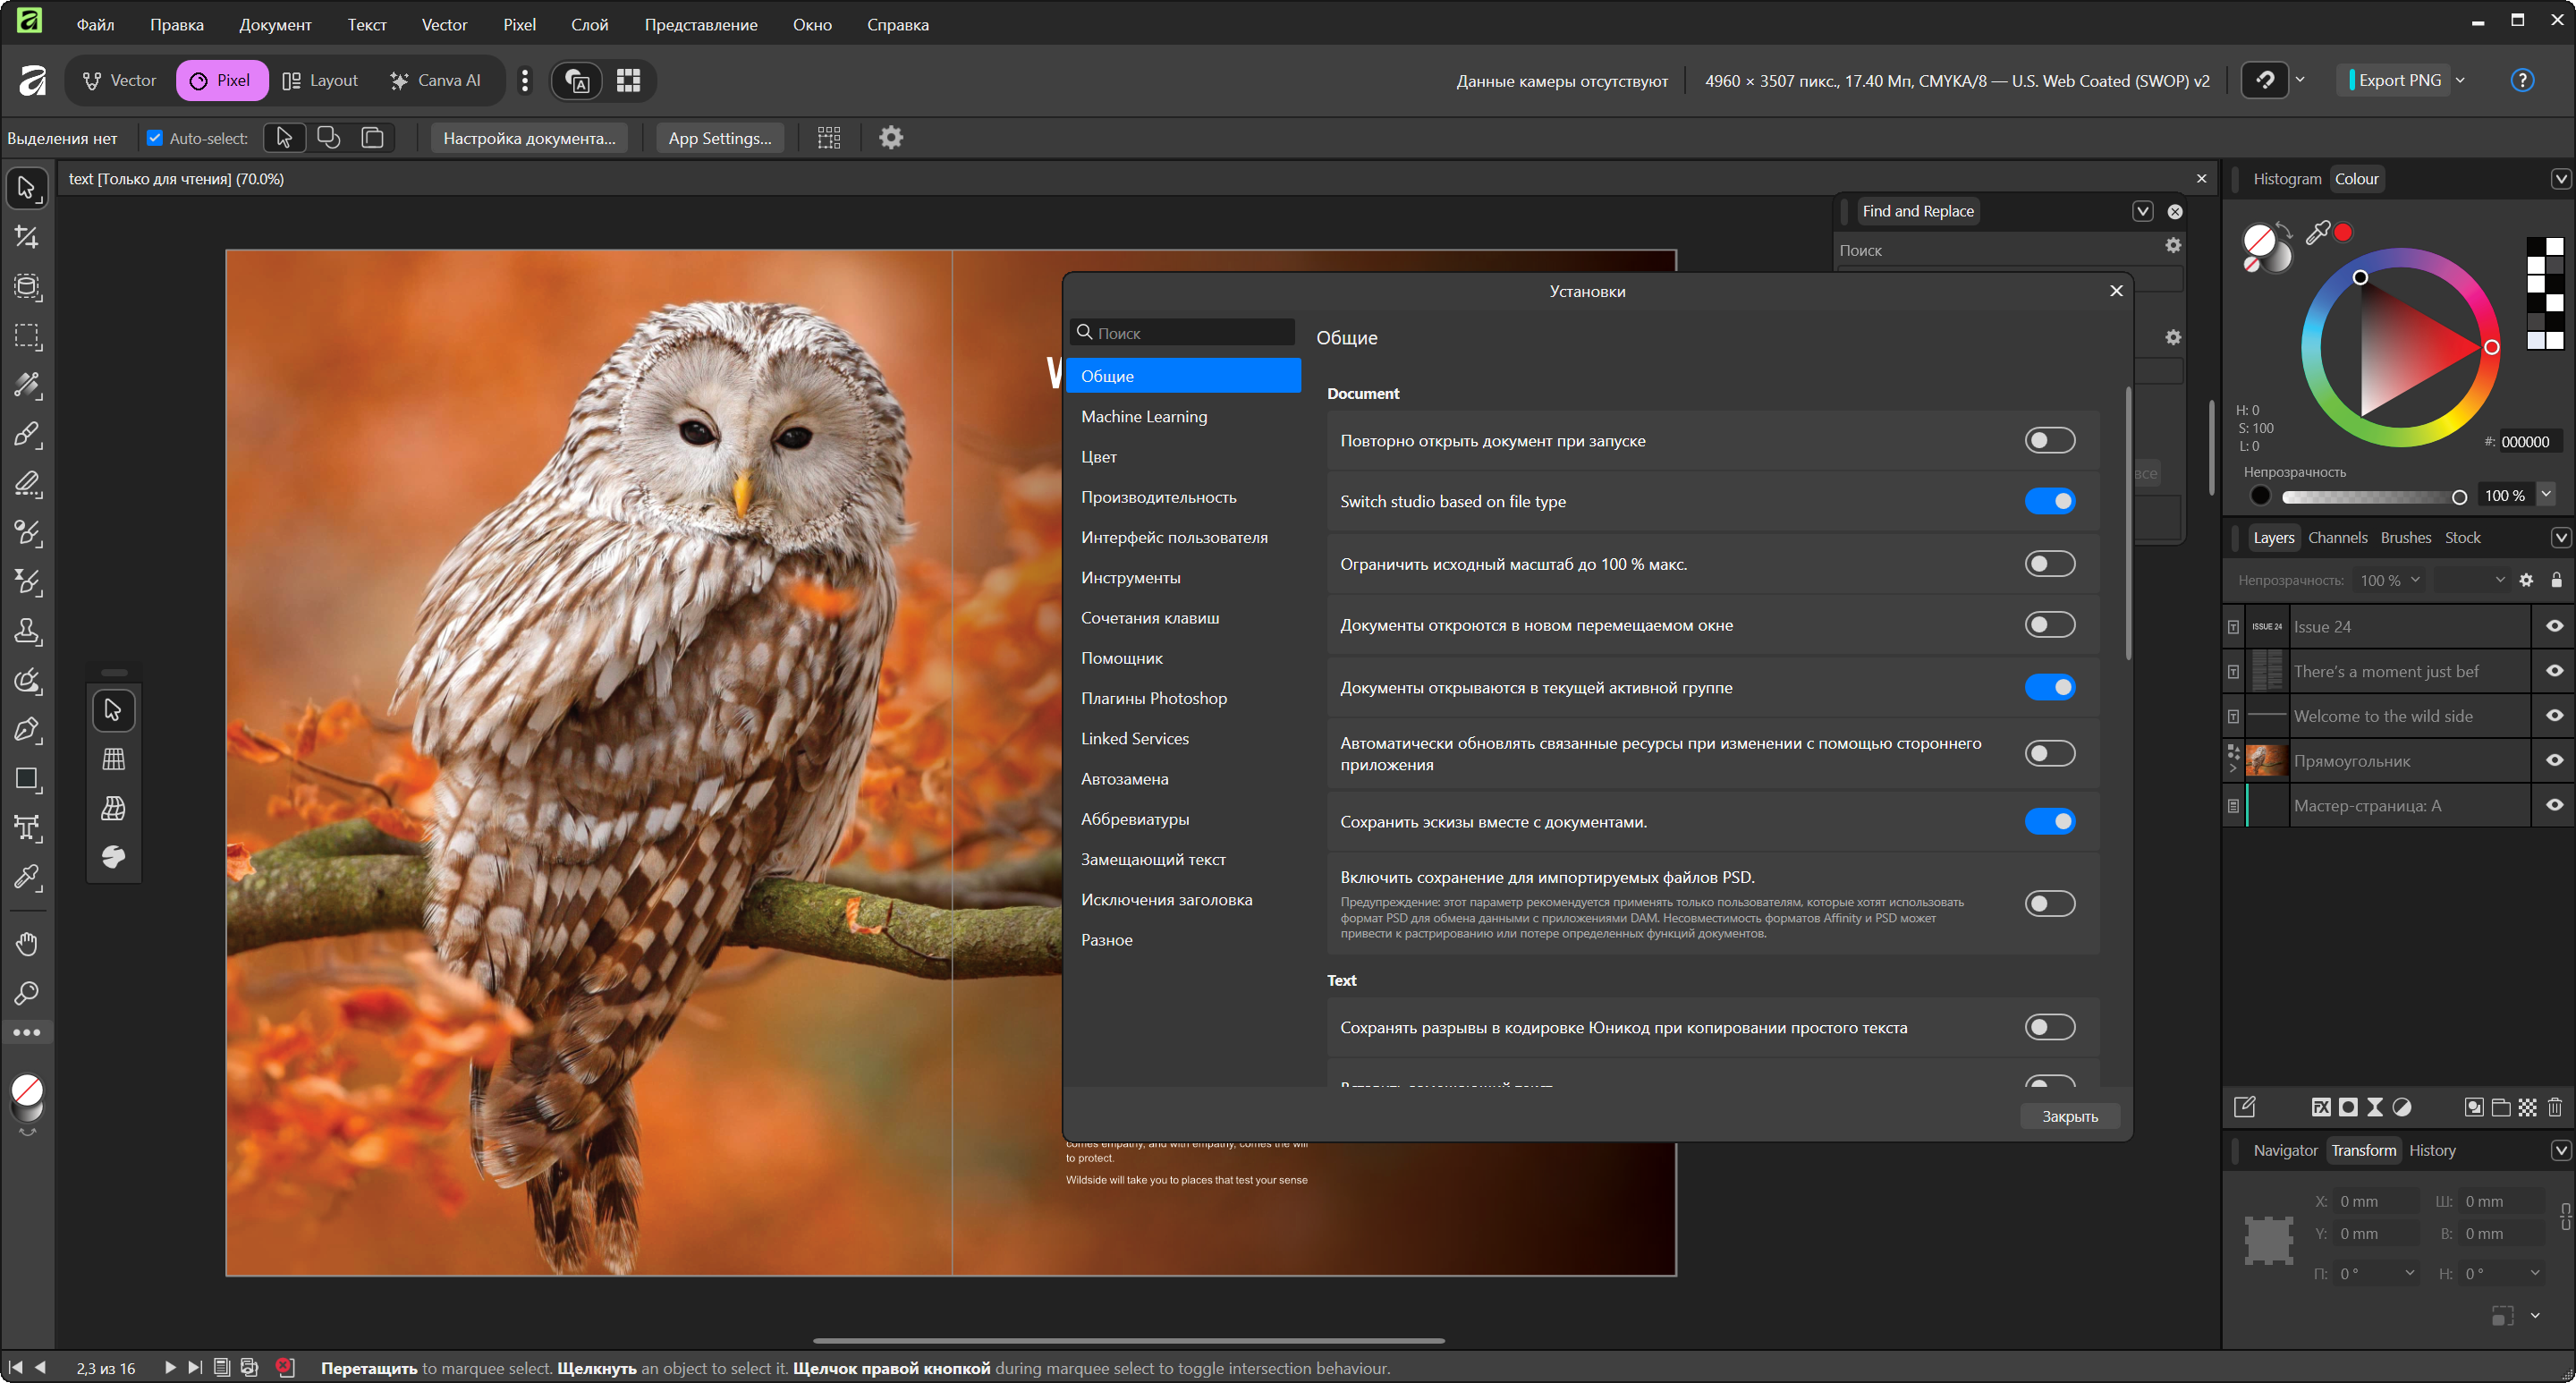2576x1383 pixels.
Task: Click the "Настройка документа..." button
Action: tap(529, 138)
